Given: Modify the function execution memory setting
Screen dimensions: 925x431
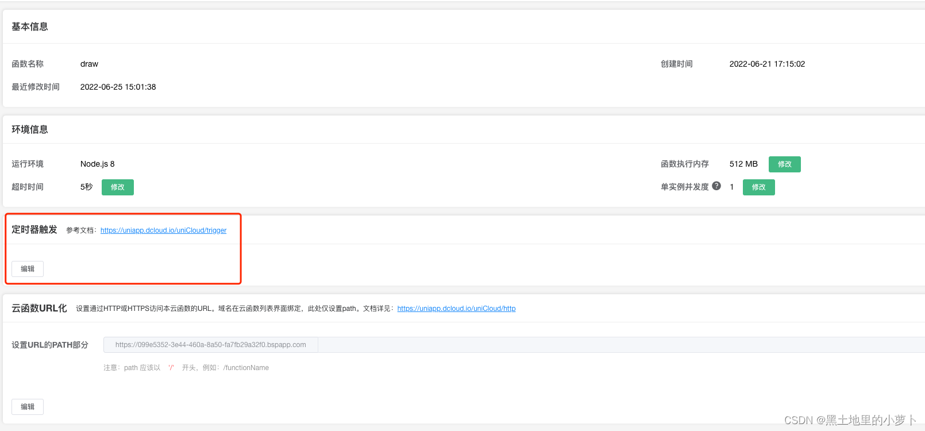Looking at the screenshot, I should click(x=785, y=164).
